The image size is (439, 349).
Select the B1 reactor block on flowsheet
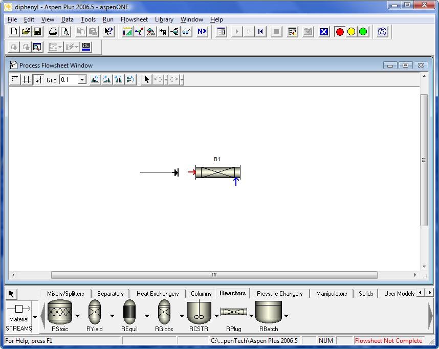click(218, 172)
